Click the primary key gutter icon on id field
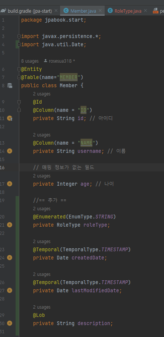The image size is (164, 337). tap(10, 118)
